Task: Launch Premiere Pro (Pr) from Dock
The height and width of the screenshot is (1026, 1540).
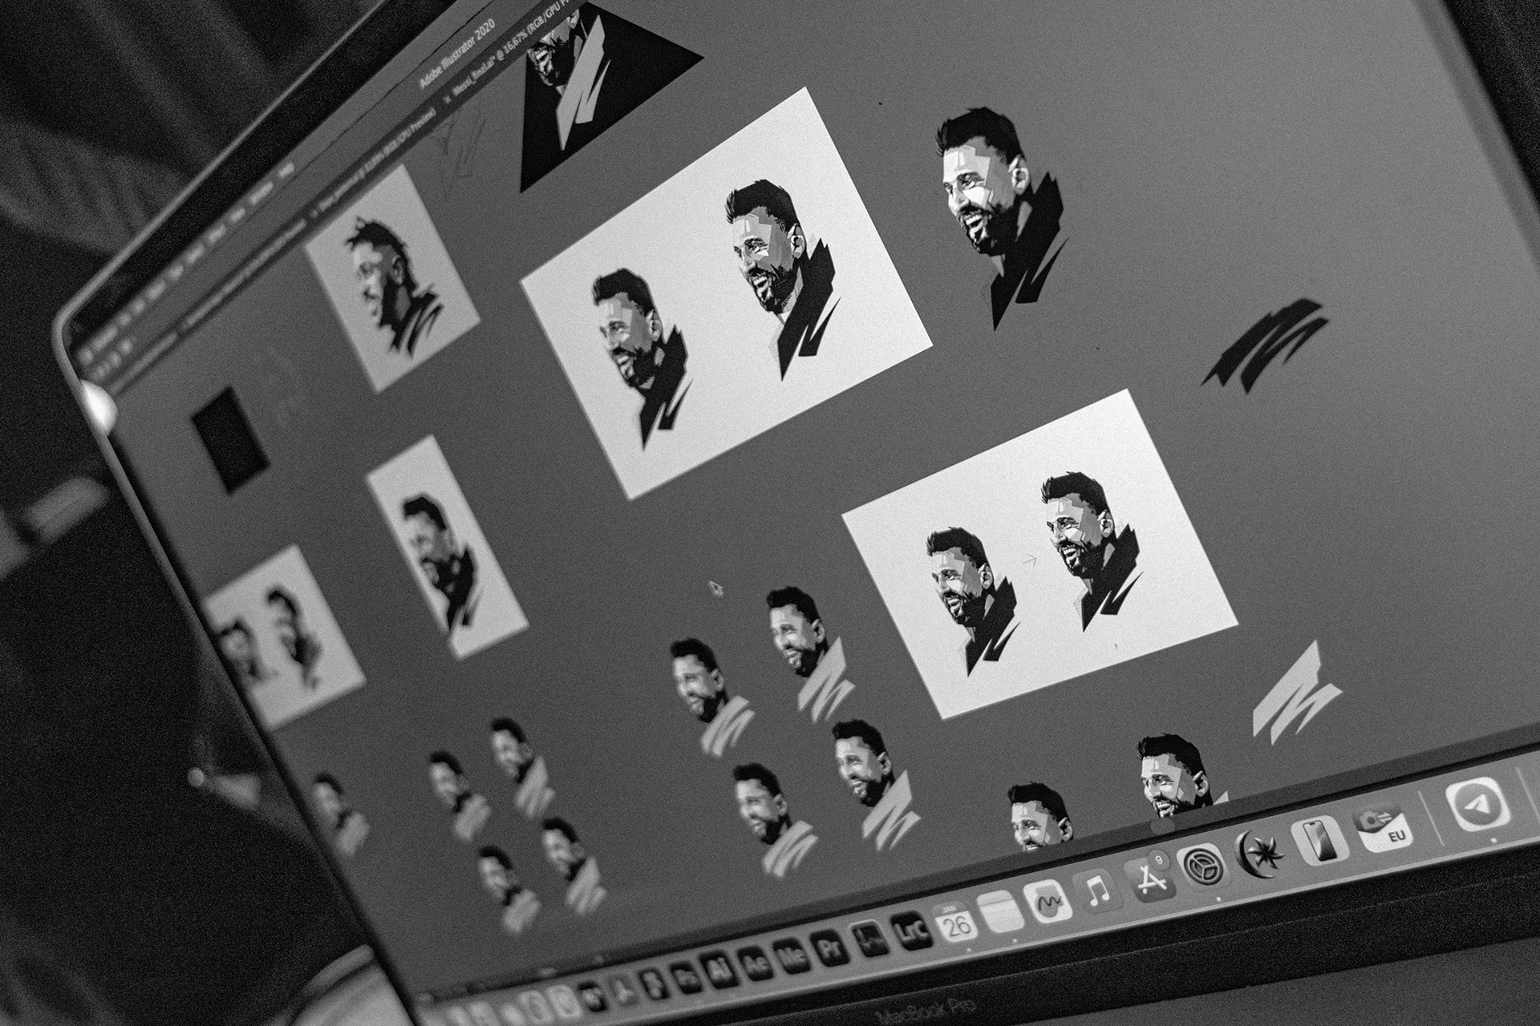Action: (x=829, y=947)
